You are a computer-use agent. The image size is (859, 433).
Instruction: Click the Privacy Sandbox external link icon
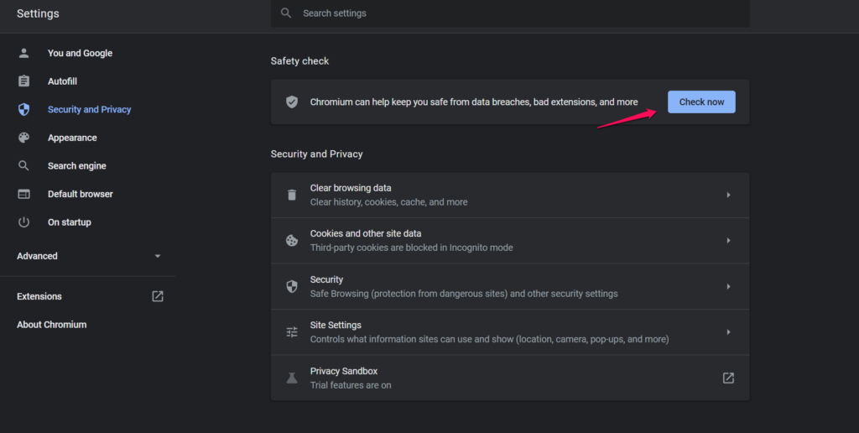pyautogui.click(x=728, y=378)
